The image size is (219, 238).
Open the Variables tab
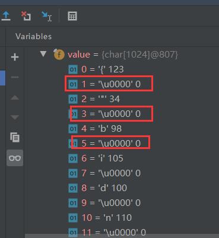pos(34,37)
